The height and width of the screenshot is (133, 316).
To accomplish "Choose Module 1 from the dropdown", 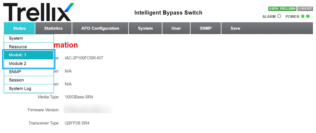I will tap(29, 55).
